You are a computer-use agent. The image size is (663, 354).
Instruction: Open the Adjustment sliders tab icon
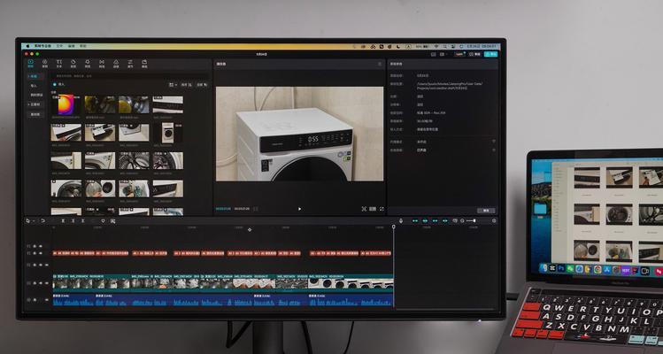tap(130, 64)
